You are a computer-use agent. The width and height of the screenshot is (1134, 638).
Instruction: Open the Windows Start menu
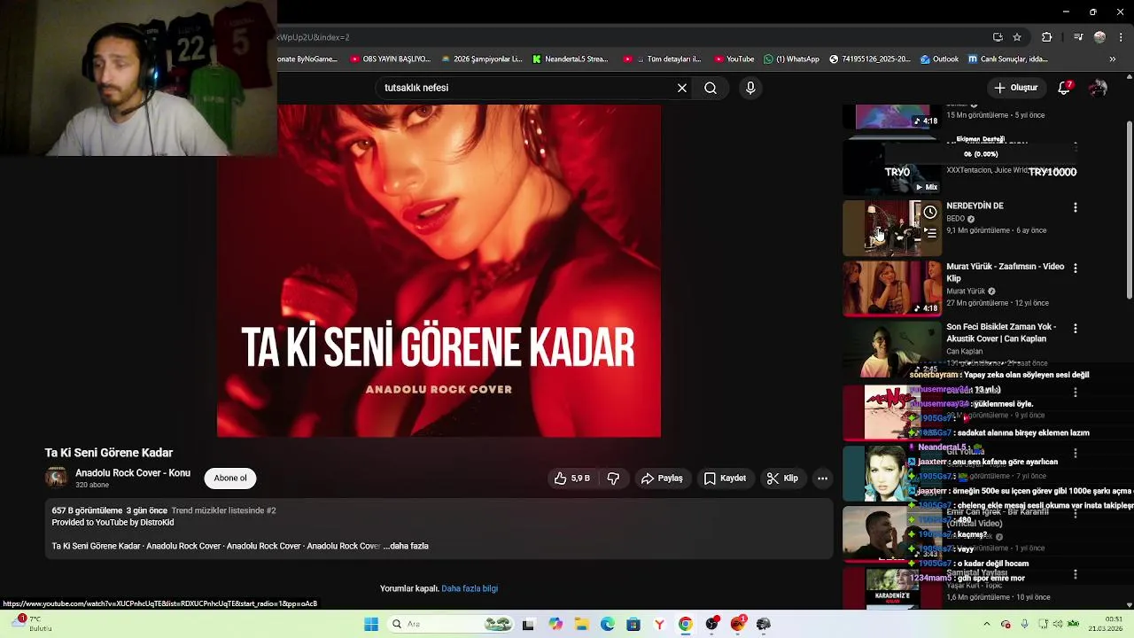point(371,625)
